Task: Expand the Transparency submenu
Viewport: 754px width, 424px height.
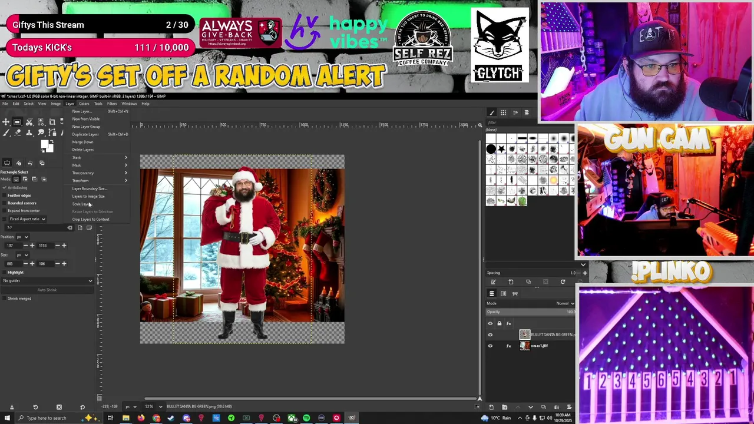Action: 99,173
